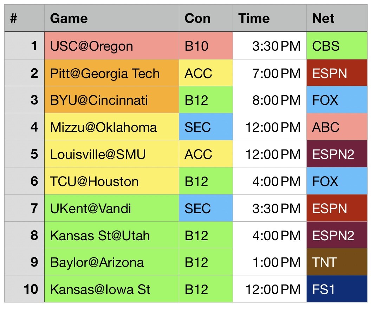Select the 1:00 PM time cell

[x=270, y=262]
